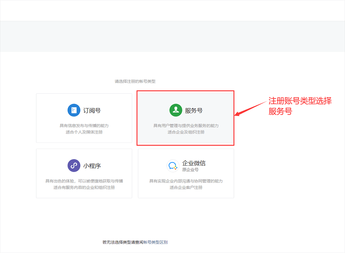Click description 具有信息发布与传播的能力
Viewport: 345px width, 253px height.
84,126
